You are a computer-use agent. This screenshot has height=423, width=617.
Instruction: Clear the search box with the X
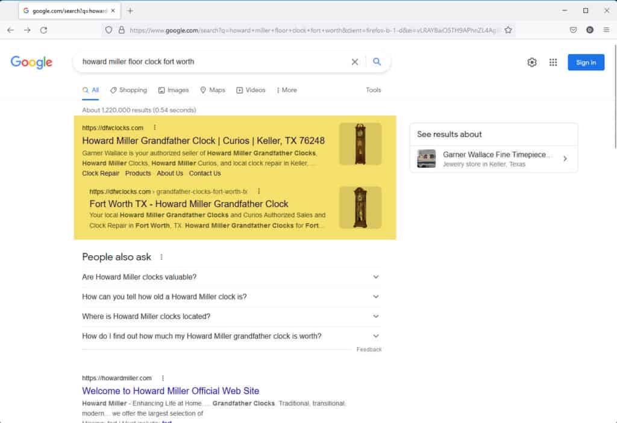coord(354,62)
